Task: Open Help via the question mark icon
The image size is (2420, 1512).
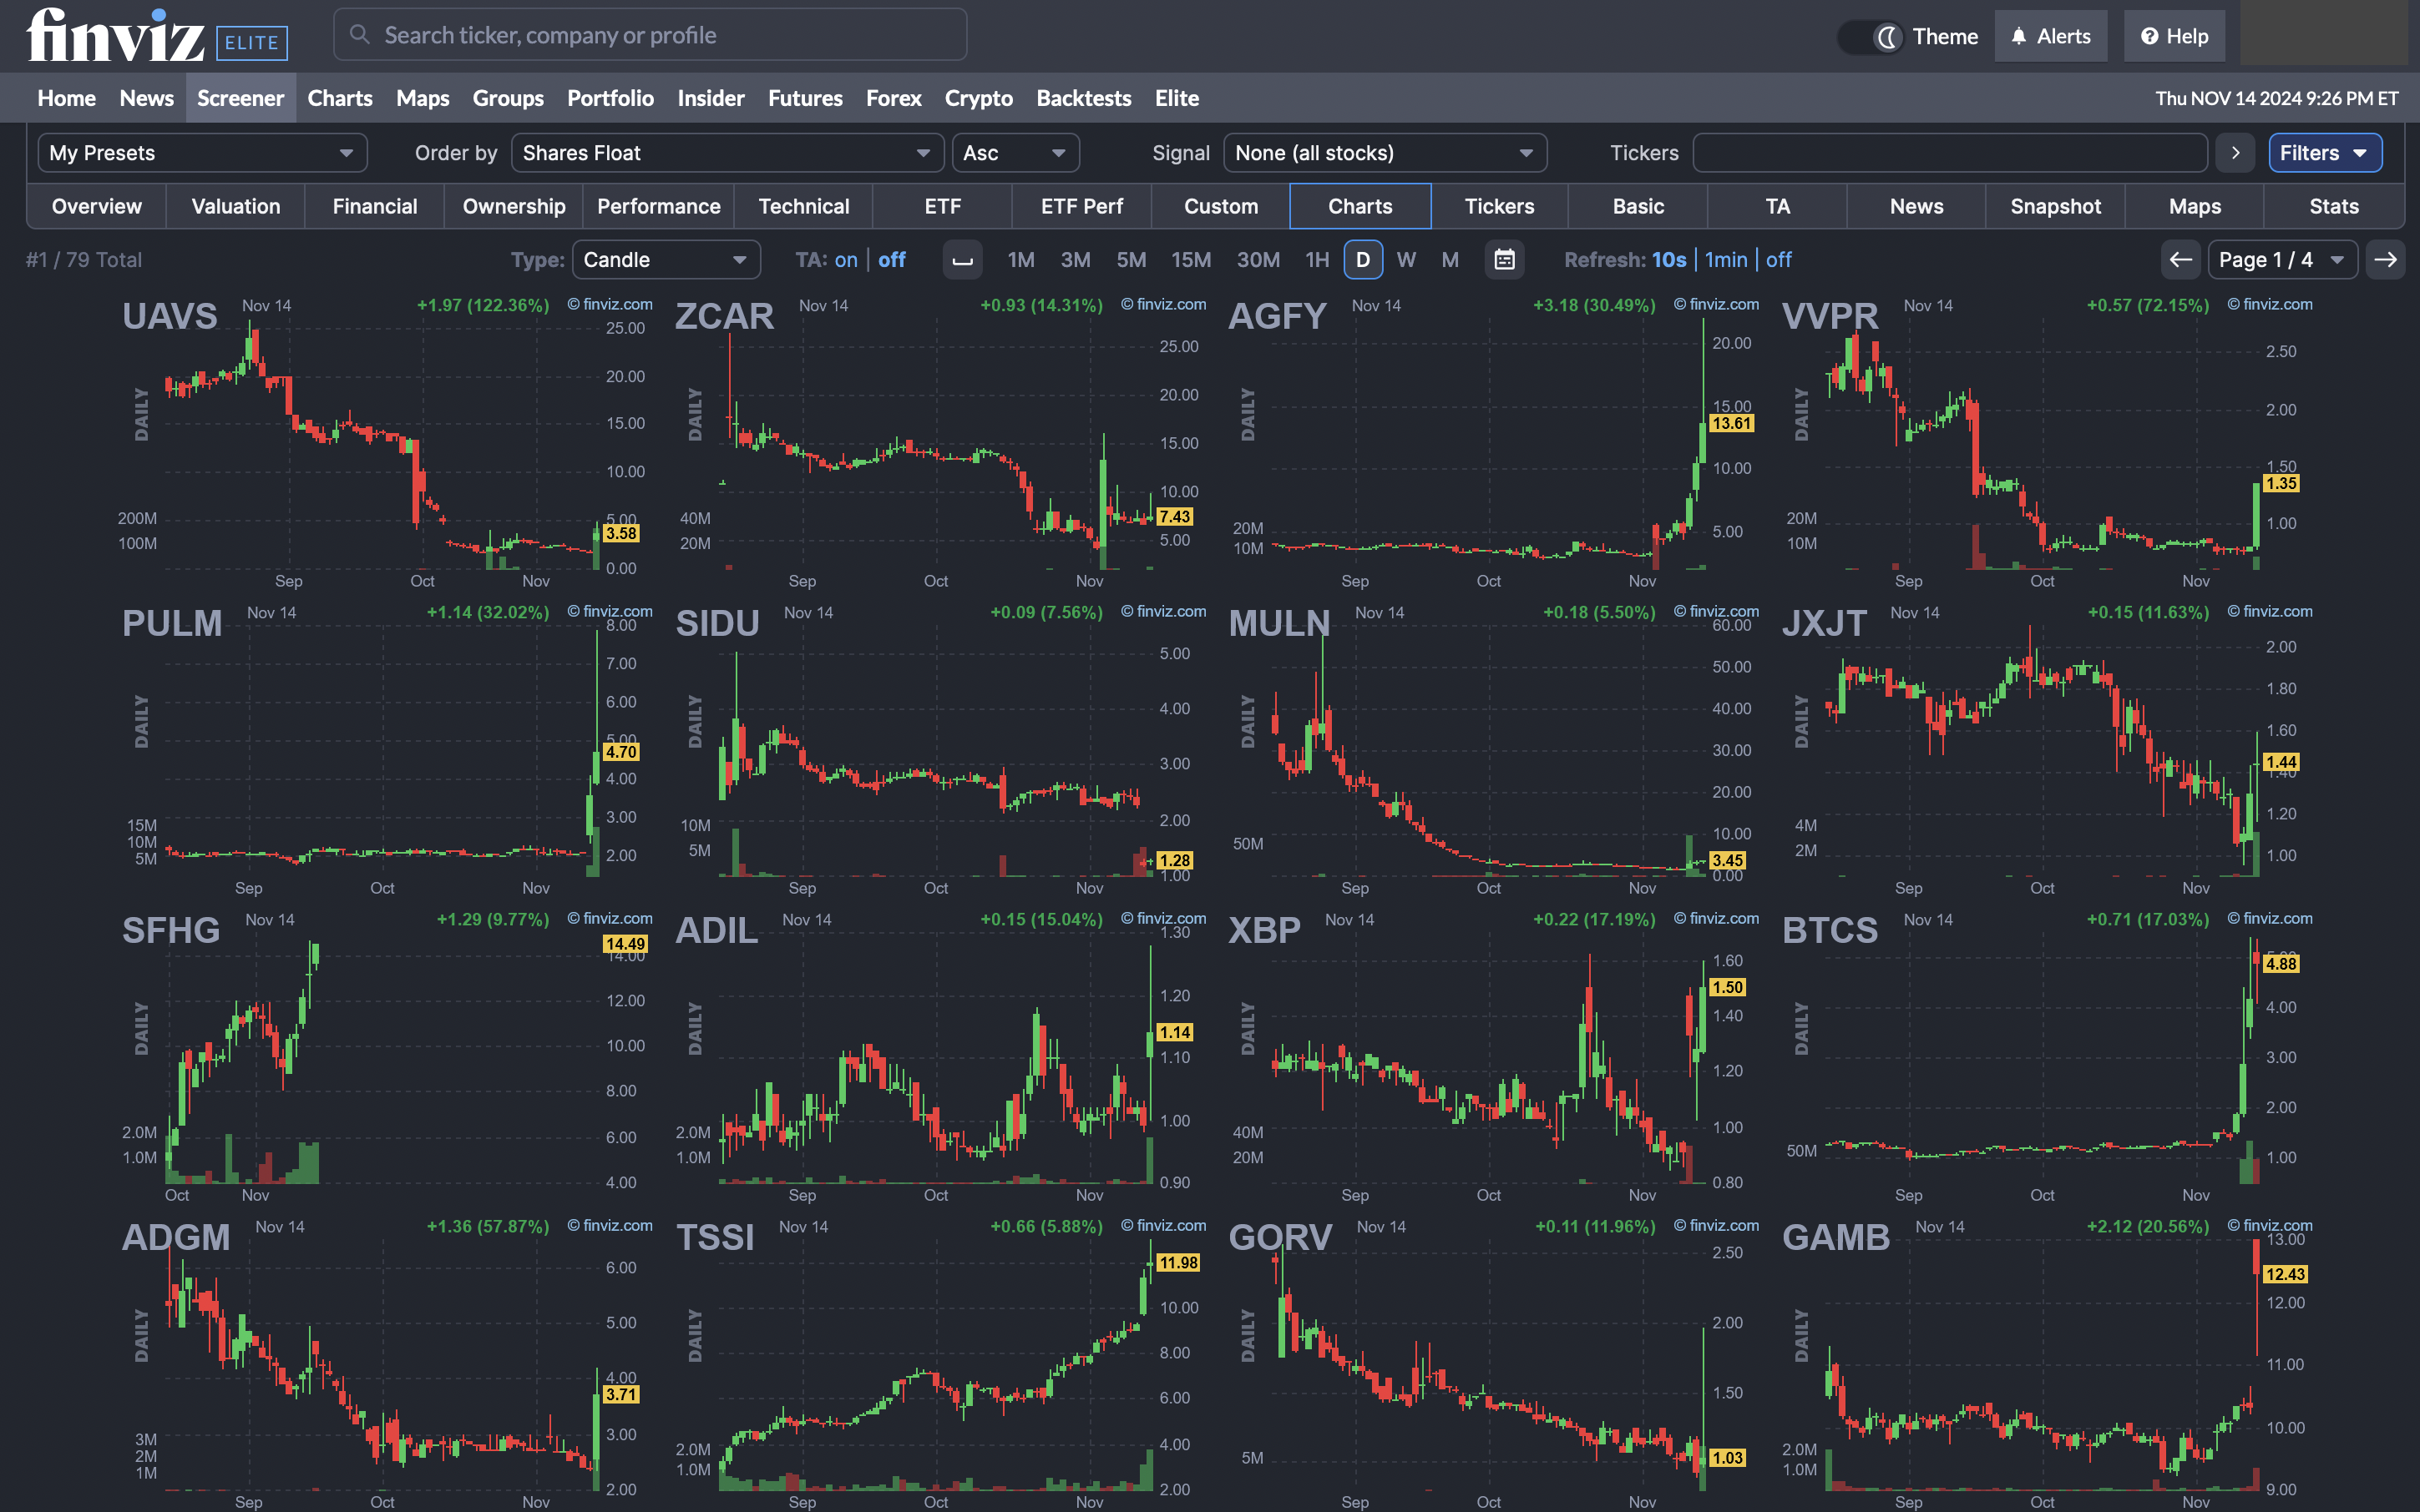Action: coord(2149,35)
